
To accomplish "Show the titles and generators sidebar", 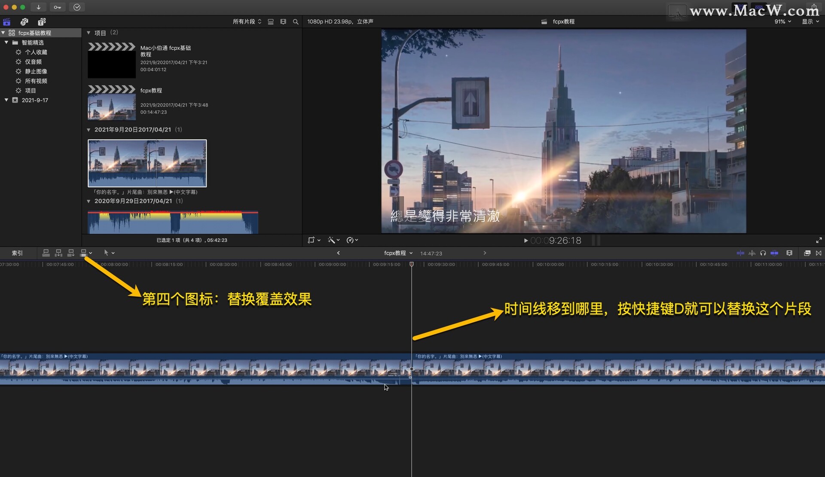I will pos(42,21).
